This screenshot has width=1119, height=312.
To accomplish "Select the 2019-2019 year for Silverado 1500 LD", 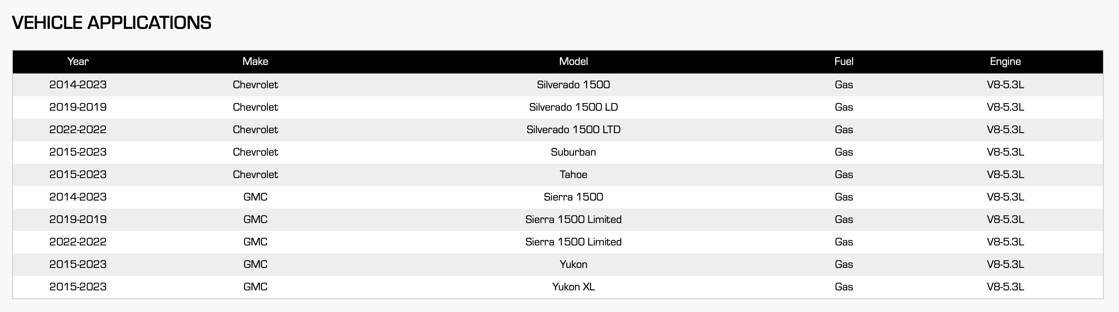I will coord(78,107).
